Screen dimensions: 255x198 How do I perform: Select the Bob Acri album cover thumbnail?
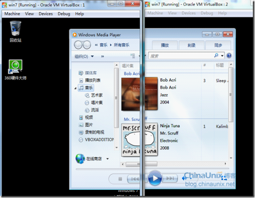tap(139, 94)
